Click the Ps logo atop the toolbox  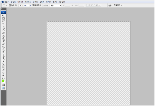pyautogui.click(x=4, y=12)
